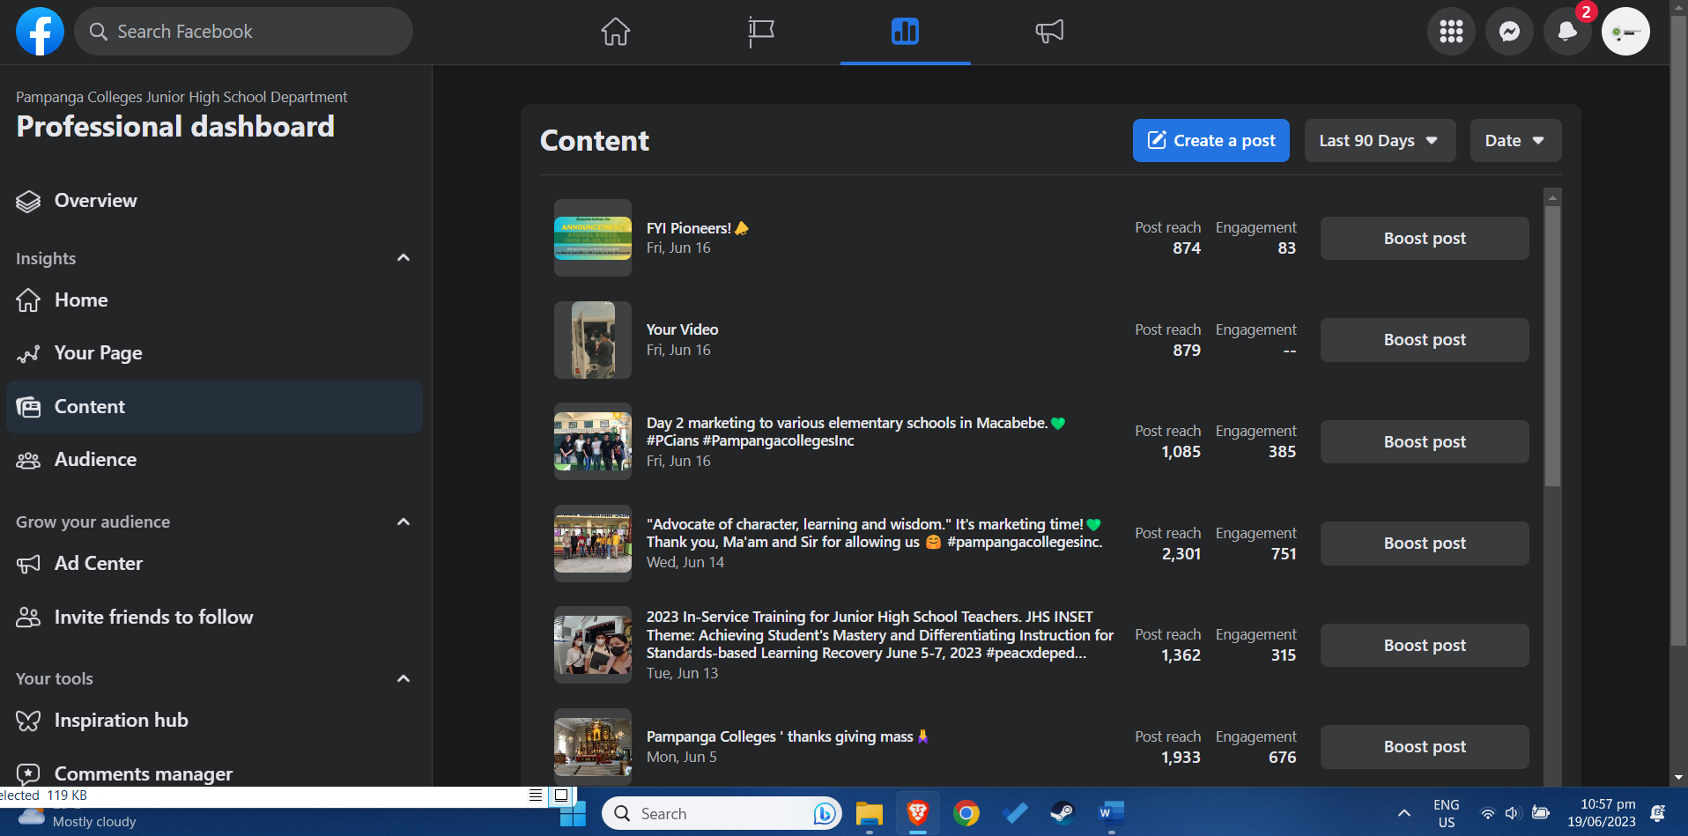Select the Professional dashboard chart tab
The image size is (1688, 836).
(x=905, y=32)
